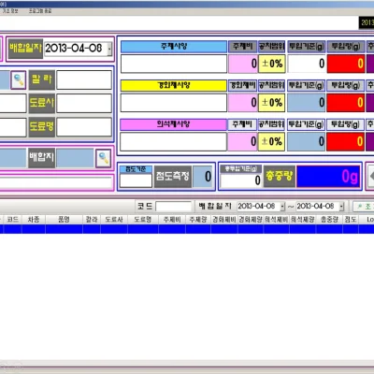The height and width of the screenshot is (374, 374).
Task: Click the 코드 search input field
Action: pyautogui.click(x=173, y=207)
